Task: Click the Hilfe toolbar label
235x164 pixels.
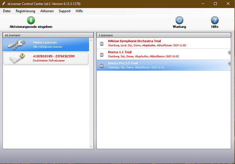Action: click(215, 27)
